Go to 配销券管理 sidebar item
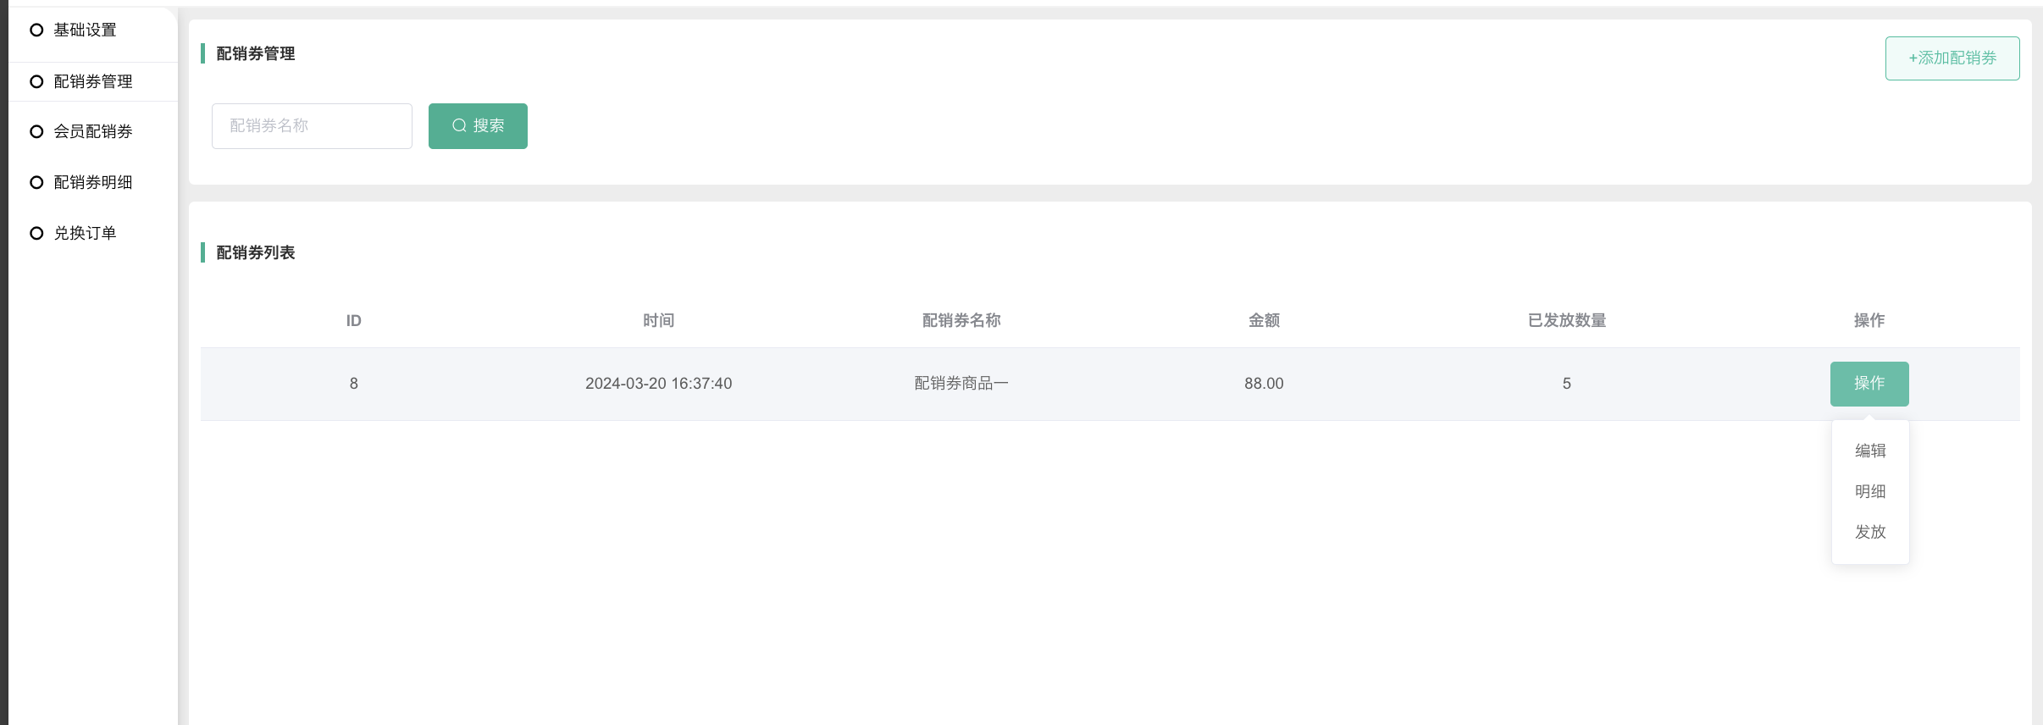The image size is (2043, 725). (x=93, y=82)
